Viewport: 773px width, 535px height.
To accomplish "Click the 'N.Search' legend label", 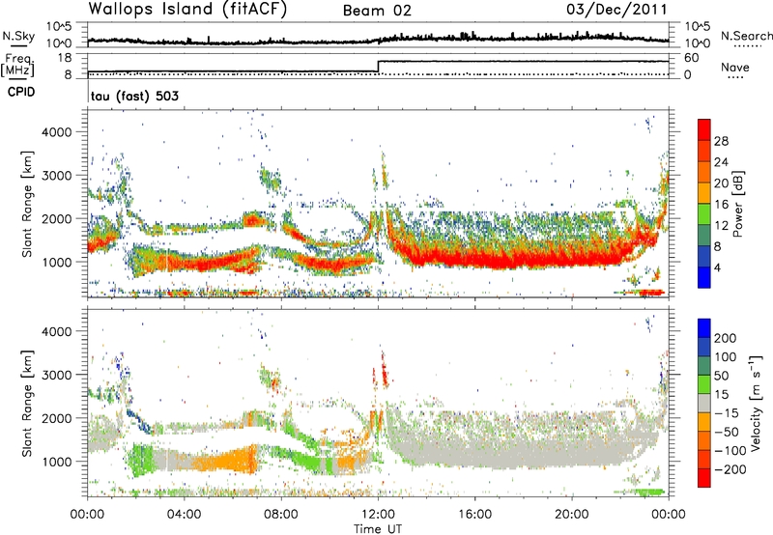I will pos(746,36).
